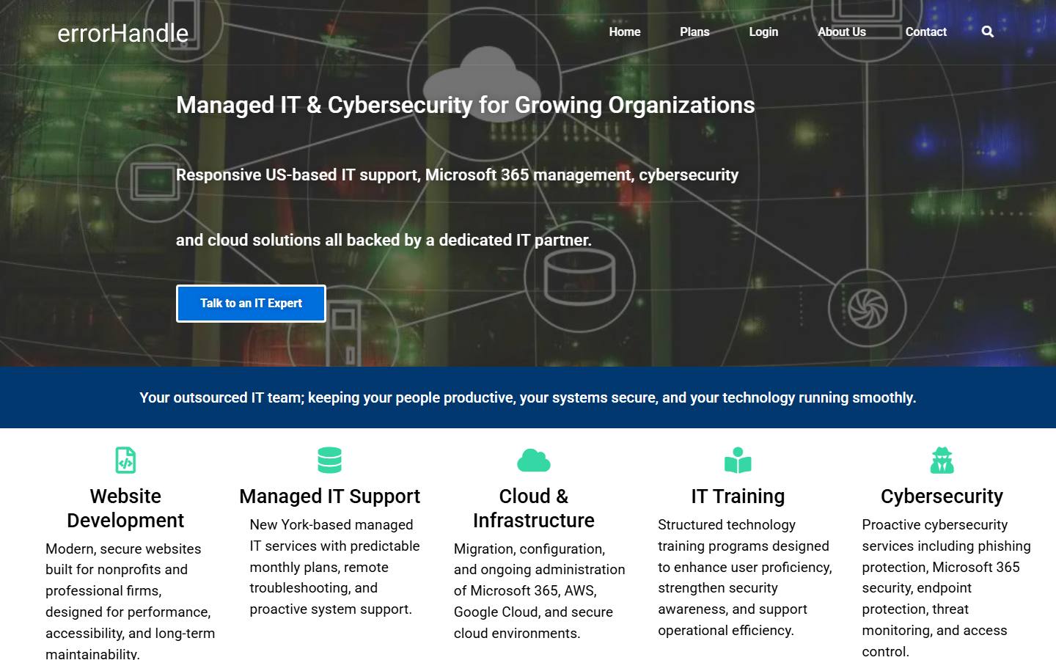This screenshot has width=1056, height=660.
Task: Click the paragraph about modern, secure websites
Action: (x=131, y=600)
